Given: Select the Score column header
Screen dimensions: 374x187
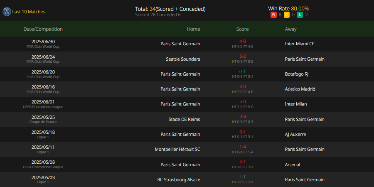Looking at the screenshot, I should [x=242, y=29].
